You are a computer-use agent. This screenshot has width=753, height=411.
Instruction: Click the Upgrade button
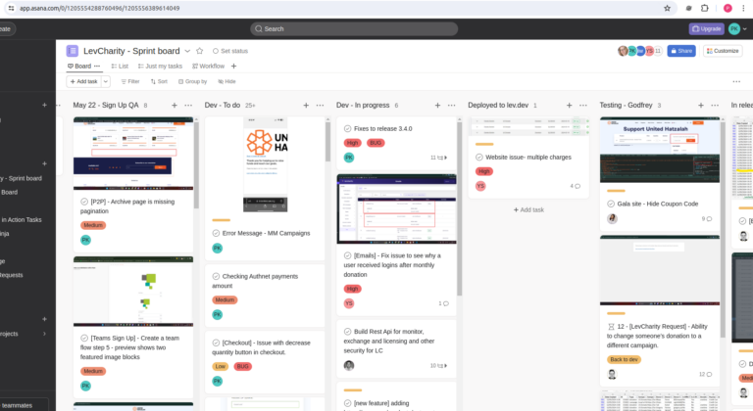[x=706, y=28]
